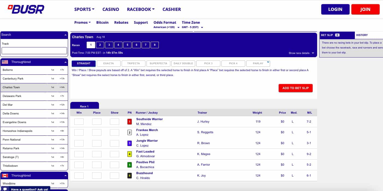The width and height of the screenshot is (383, 191).
Task: Click the BUSR logo
Action: pyautogui.click(x=26, y=9)
